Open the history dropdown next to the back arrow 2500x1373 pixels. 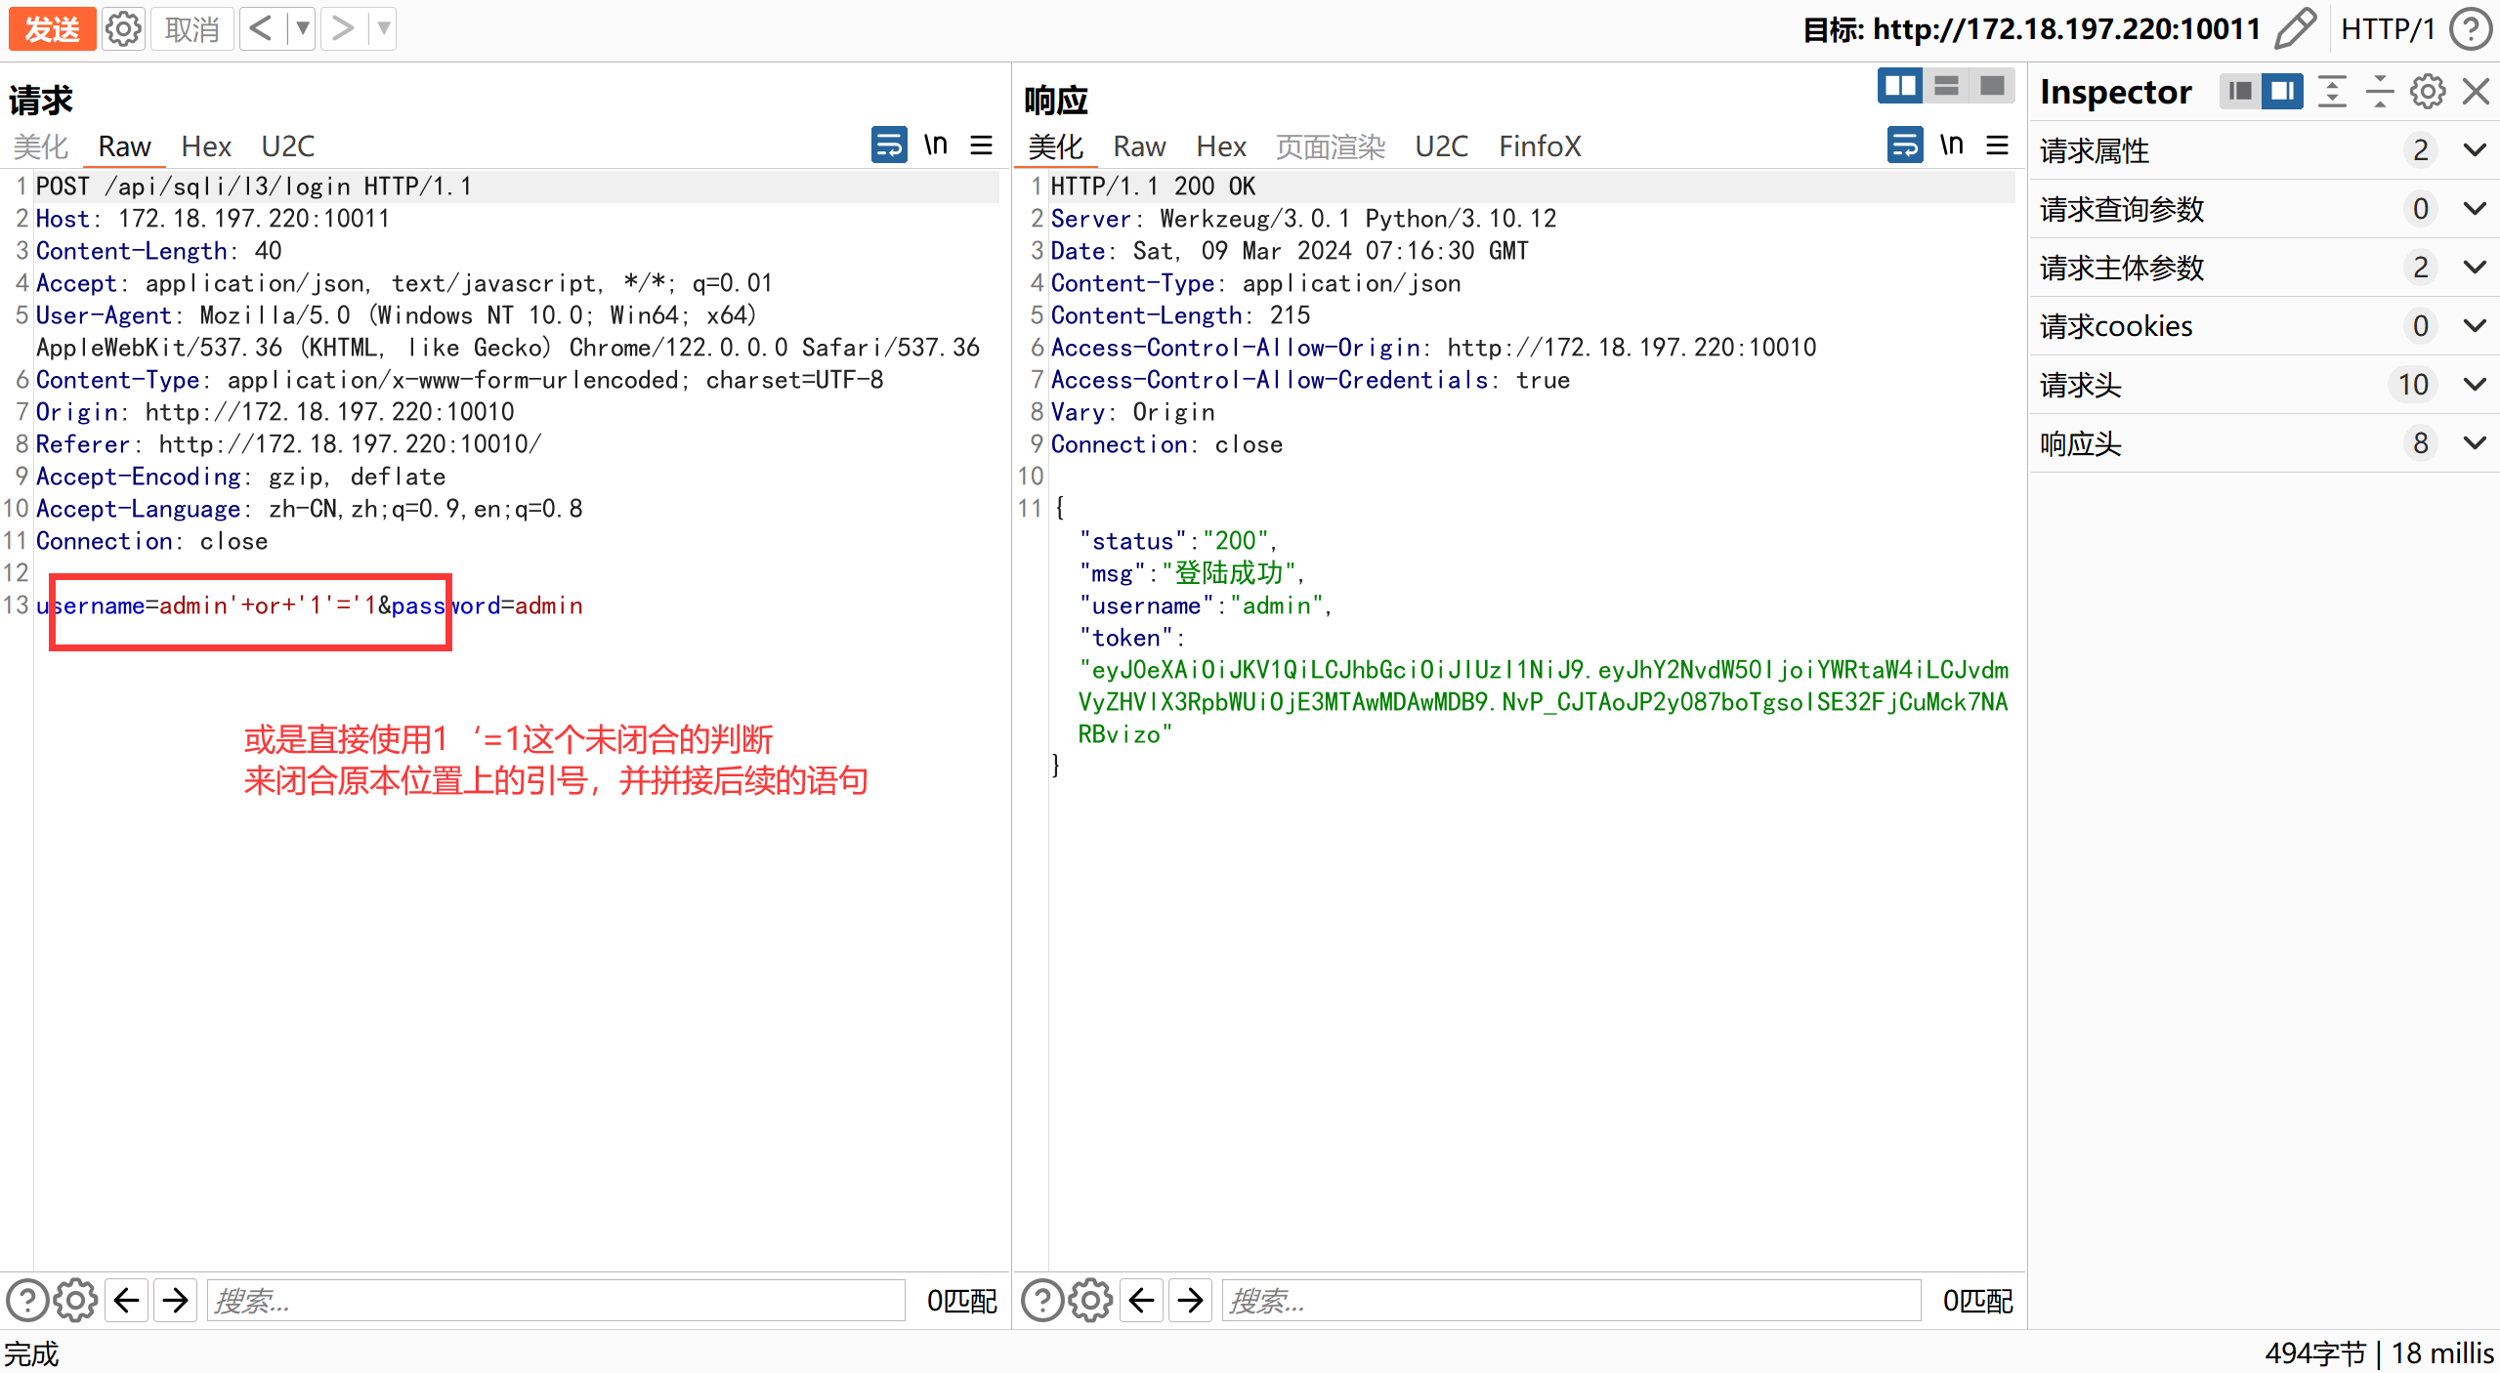(x=304, y=28)
